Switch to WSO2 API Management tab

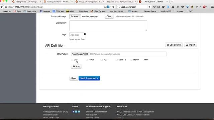(x=90, y=2)
